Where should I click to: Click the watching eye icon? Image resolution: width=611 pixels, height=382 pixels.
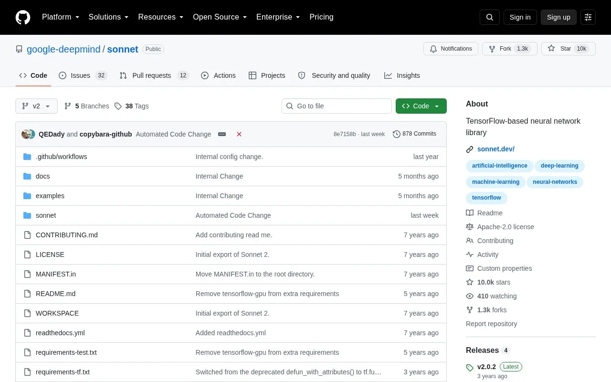click(x=470, y=296)
